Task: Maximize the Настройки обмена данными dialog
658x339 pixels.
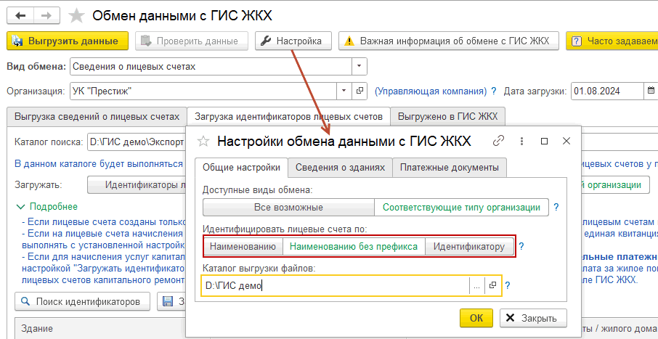Action: [544, 141]
